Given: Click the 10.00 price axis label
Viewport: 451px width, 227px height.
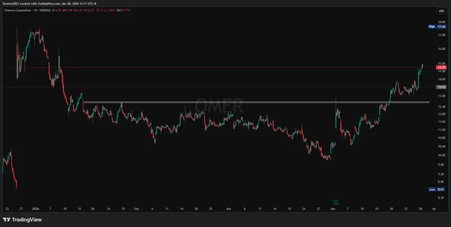Looking at the screenshot, I should [x=441, y=155].
